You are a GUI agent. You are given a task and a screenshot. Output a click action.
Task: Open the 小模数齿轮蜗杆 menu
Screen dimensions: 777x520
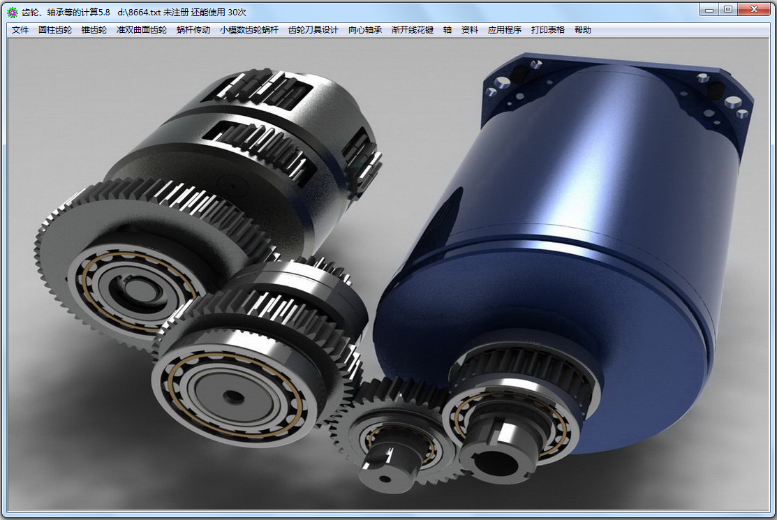click(x=249, y=30)
